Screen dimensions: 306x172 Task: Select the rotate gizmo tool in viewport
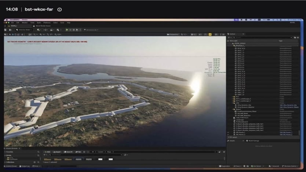click(16, 34)
